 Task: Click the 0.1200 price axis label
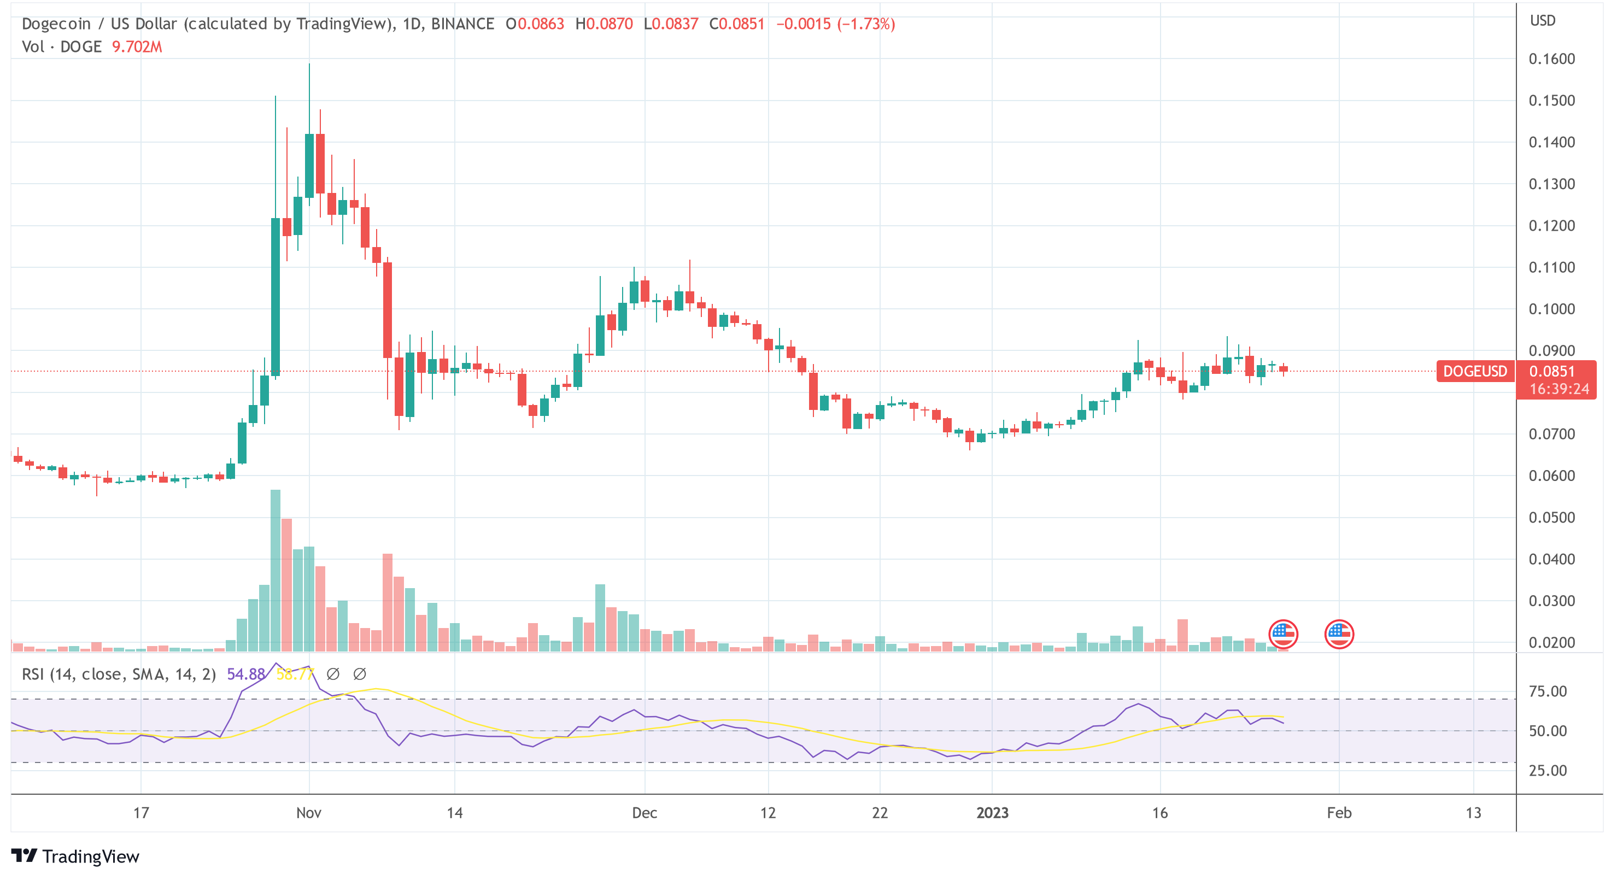(1552, 226)
